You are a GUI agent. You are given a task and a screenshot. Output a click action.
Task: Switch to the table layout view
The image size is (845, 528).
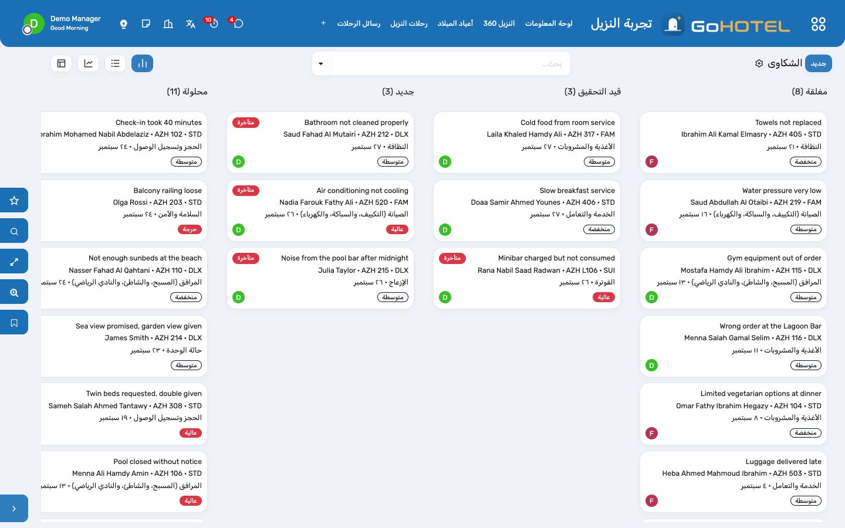click(x=62, y=63)
